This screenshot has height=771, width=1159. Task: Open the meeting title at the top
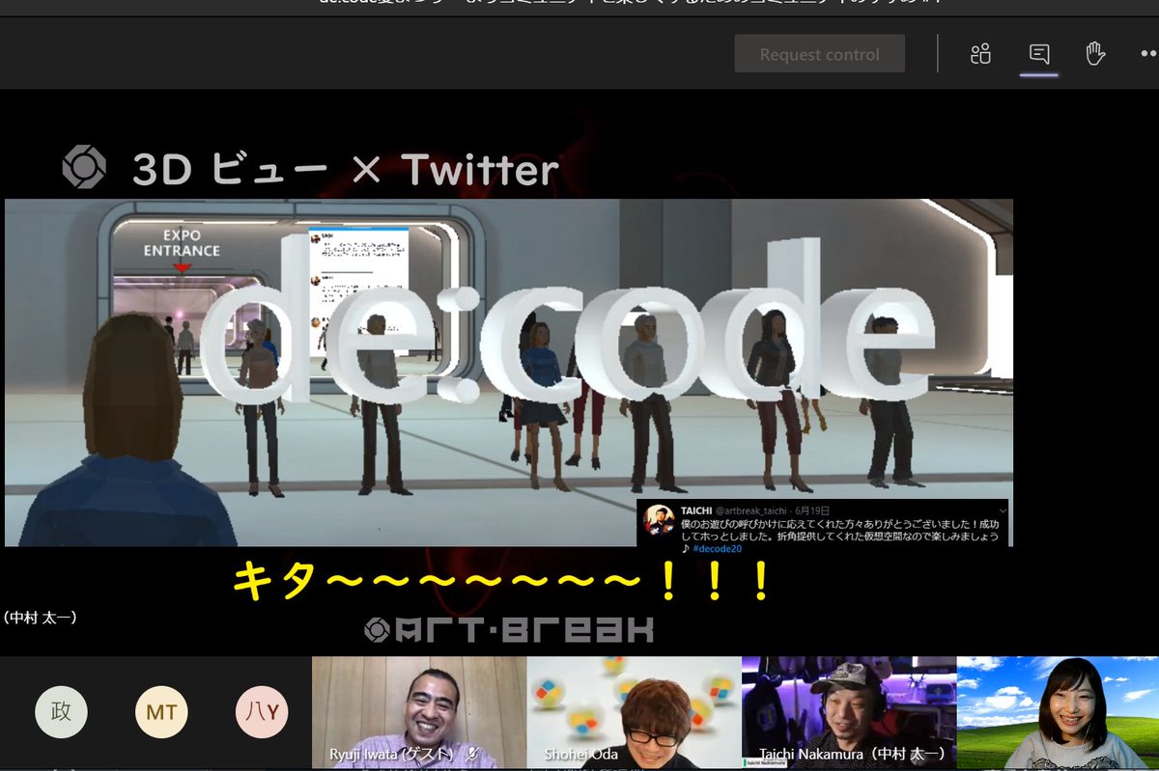pos(579,5)
